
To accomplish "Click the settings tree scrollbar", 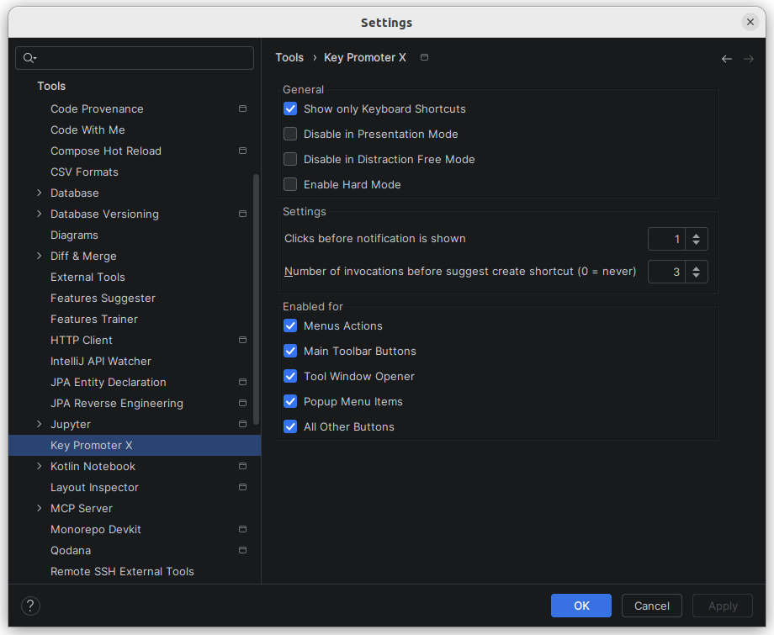I will tap(257, 299).
